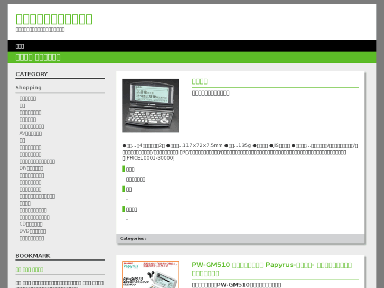Click the [PRICE10001-30000] text
Screen dimensions: 384x288
[149, 158]
